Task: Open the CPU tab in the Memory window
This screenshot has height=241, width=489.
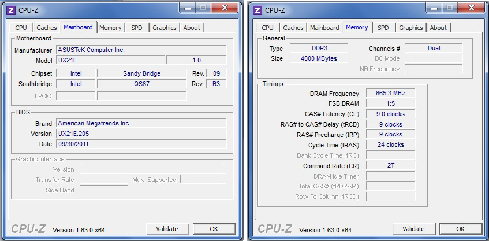Action: (267, 28)
